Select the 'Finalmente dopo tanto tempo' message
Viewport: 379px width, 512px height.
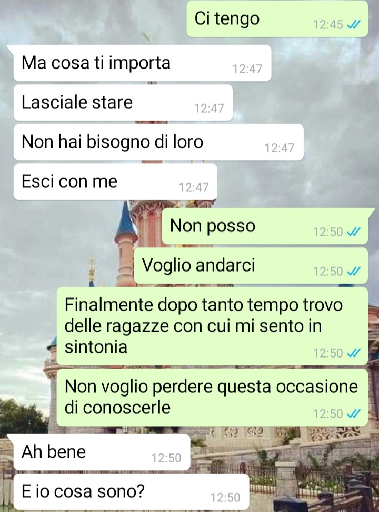click(213, 326)
